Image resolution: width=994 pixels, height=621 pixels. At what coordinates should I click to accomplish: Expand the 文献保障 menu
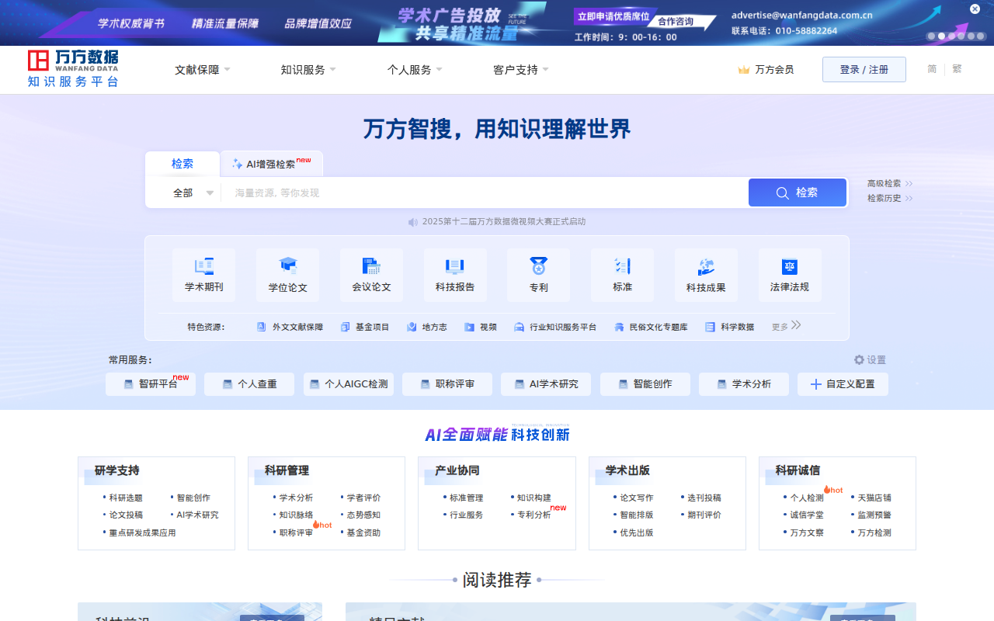point(203,70)
